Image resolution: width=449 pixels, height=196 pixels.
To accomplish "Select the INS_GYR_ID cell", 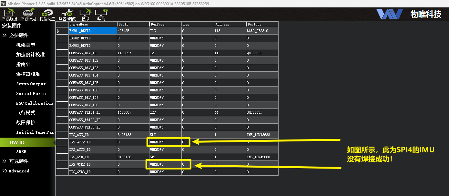I will [x=93, y=157].
